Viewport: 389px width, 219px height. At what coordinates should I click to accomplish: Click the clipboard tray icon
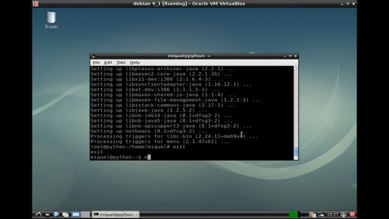(312, 215)
